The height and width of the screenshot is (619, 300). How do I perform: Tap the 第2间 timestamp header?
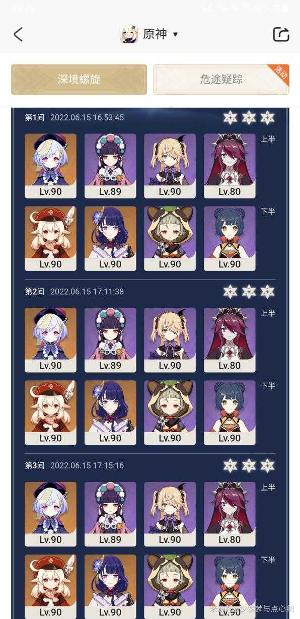(x=74, y=292)
